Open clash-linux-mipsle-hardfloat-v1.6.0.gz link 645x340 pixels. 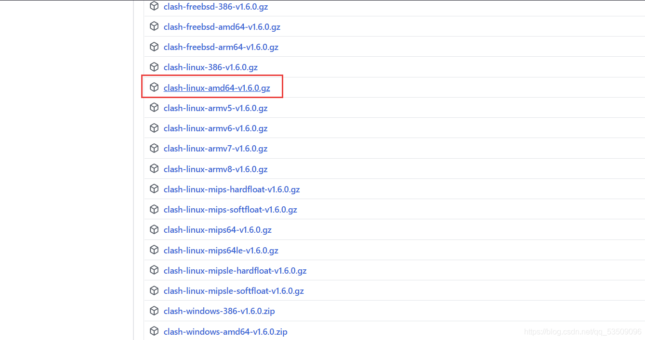pyautogui.click(x=235, y=271)
